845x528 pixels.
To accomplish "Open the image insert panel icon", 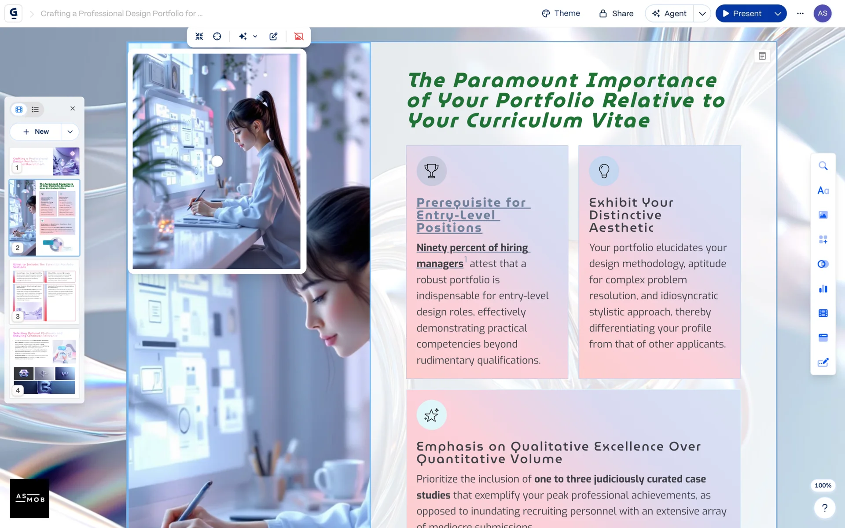I will 823,215.
